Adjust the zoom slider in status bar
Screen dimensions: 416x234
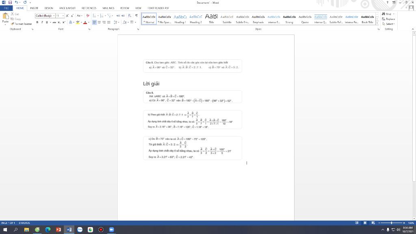[391, 223]
